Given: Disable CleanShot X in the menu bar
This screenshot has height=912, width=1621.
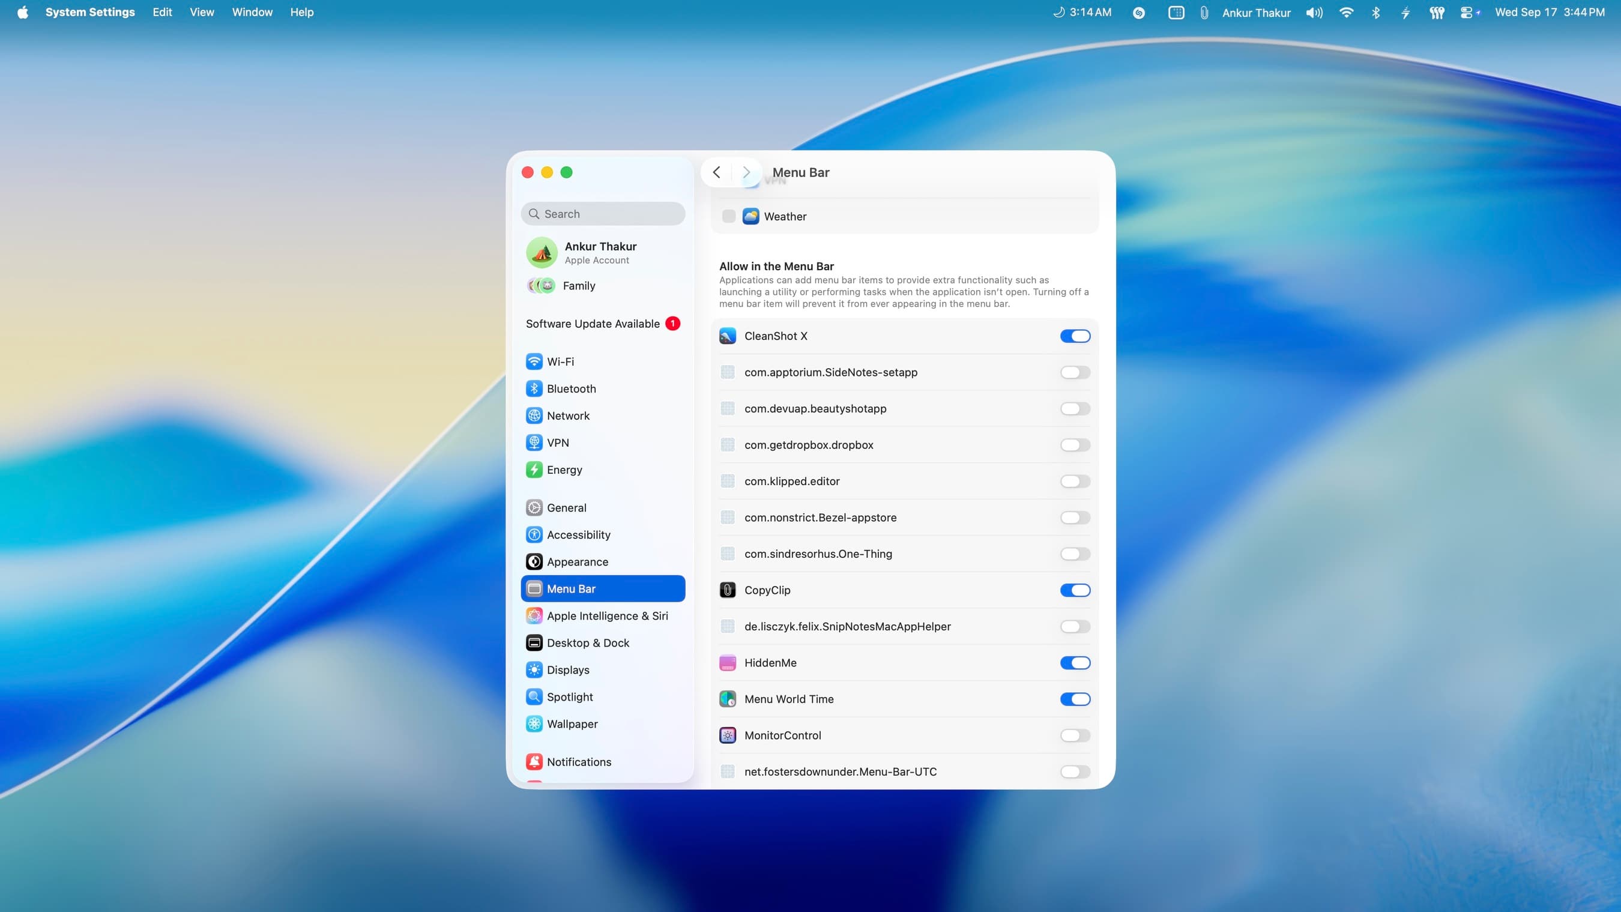Looking at the screenshot, I should click(x=1075, y=336).
